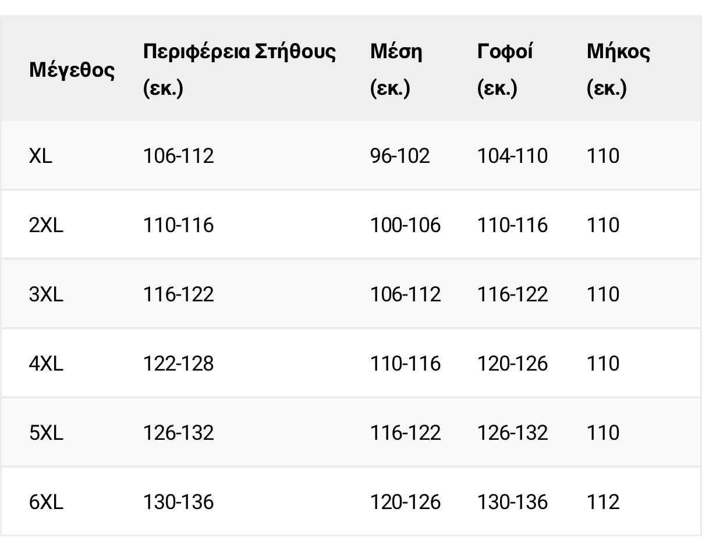702x555 pixels.
Task: Click the 112 length value for 6XL
Action: (603, 502)
